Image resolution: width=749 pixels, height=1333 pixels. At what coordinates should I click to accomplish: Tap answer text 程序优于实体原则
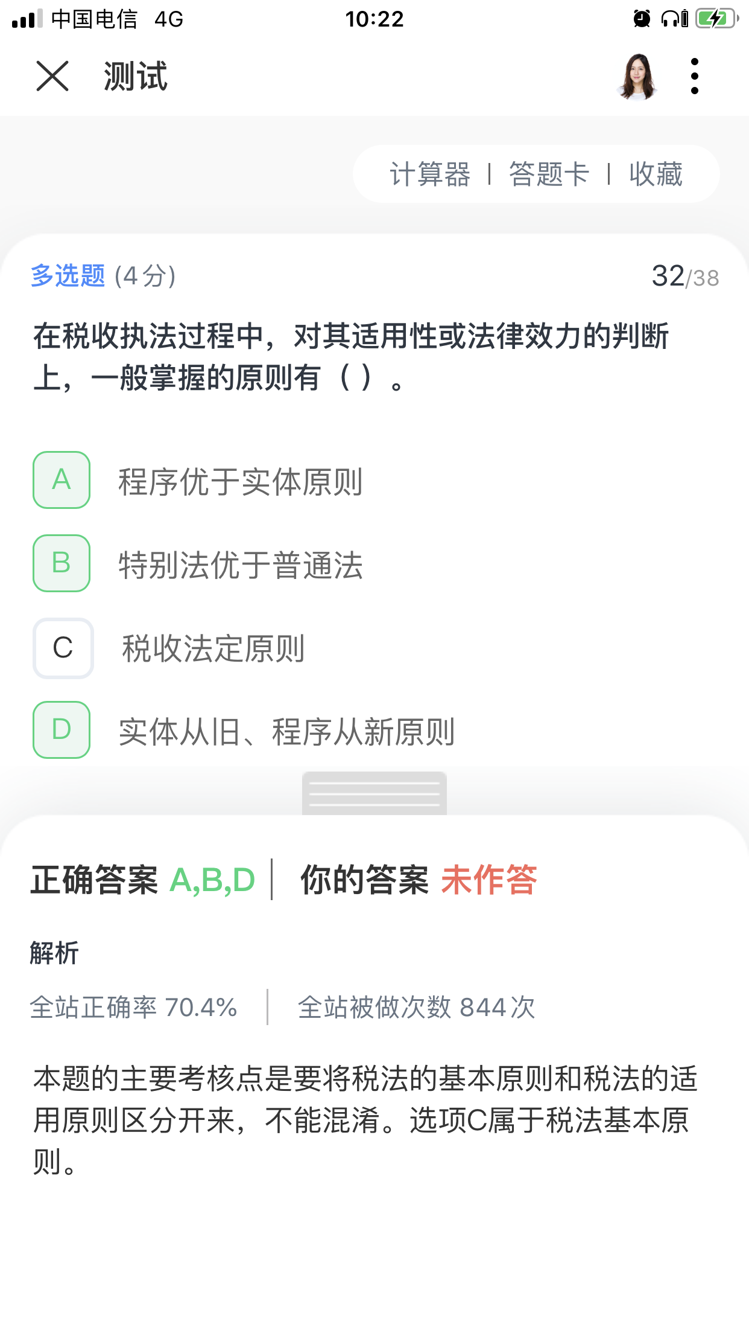[240, 482]
